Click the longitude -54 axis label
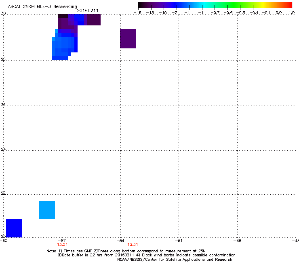This screenshot has width=299, height=262. click(120, 241)
